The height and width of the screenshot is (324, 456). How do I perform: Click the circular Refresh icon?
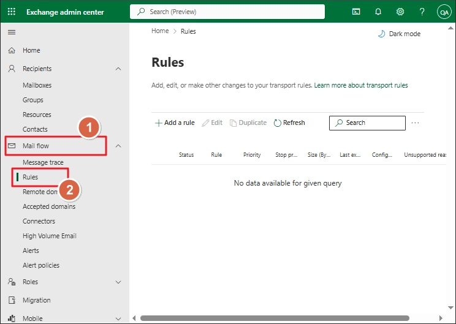pos(278,123)
